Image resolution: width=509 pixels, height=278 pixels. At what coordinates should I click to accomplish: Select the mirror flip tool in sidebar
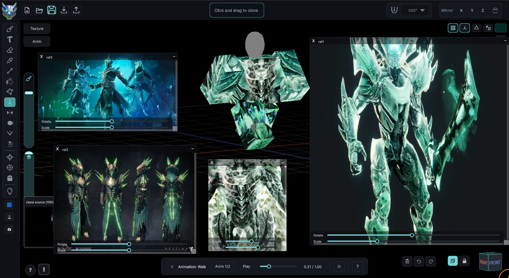[10, 113]
